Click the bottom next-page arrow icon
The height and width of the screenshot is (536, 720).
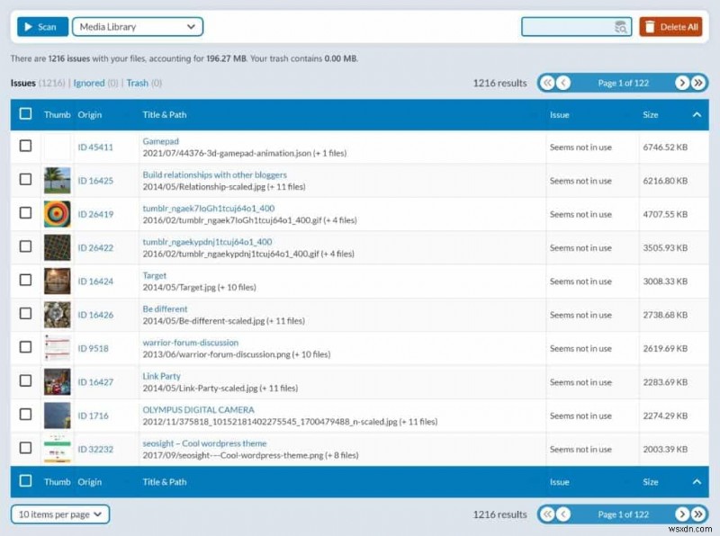pos(682,514)
